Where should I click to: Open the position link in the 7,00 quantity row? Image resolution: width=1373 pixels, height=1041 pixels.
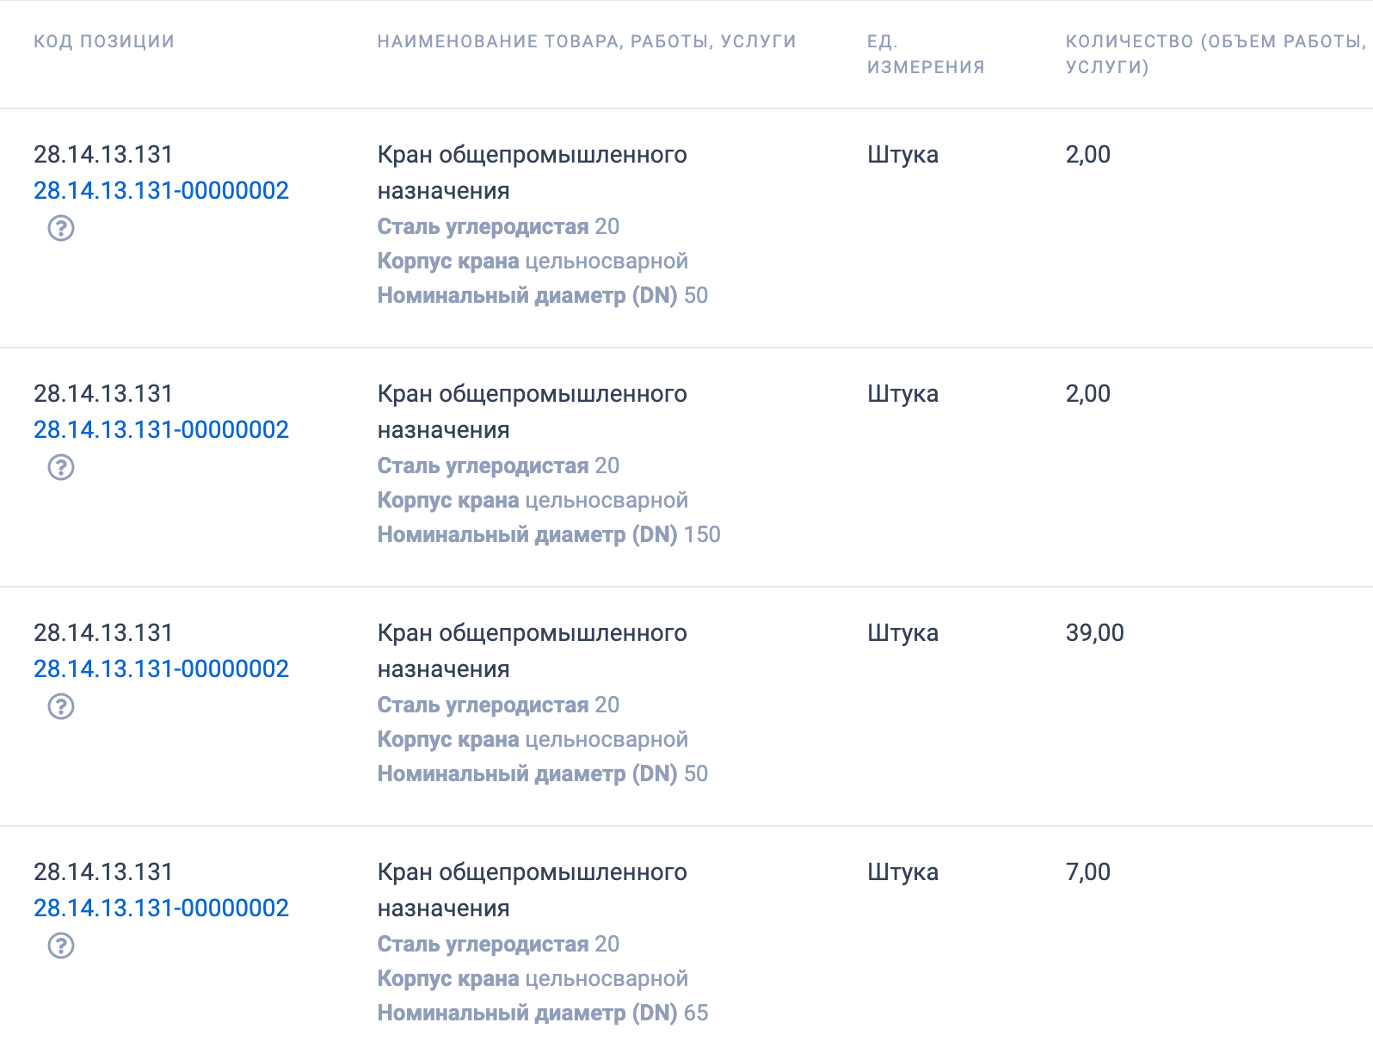(x=161, y=907)
